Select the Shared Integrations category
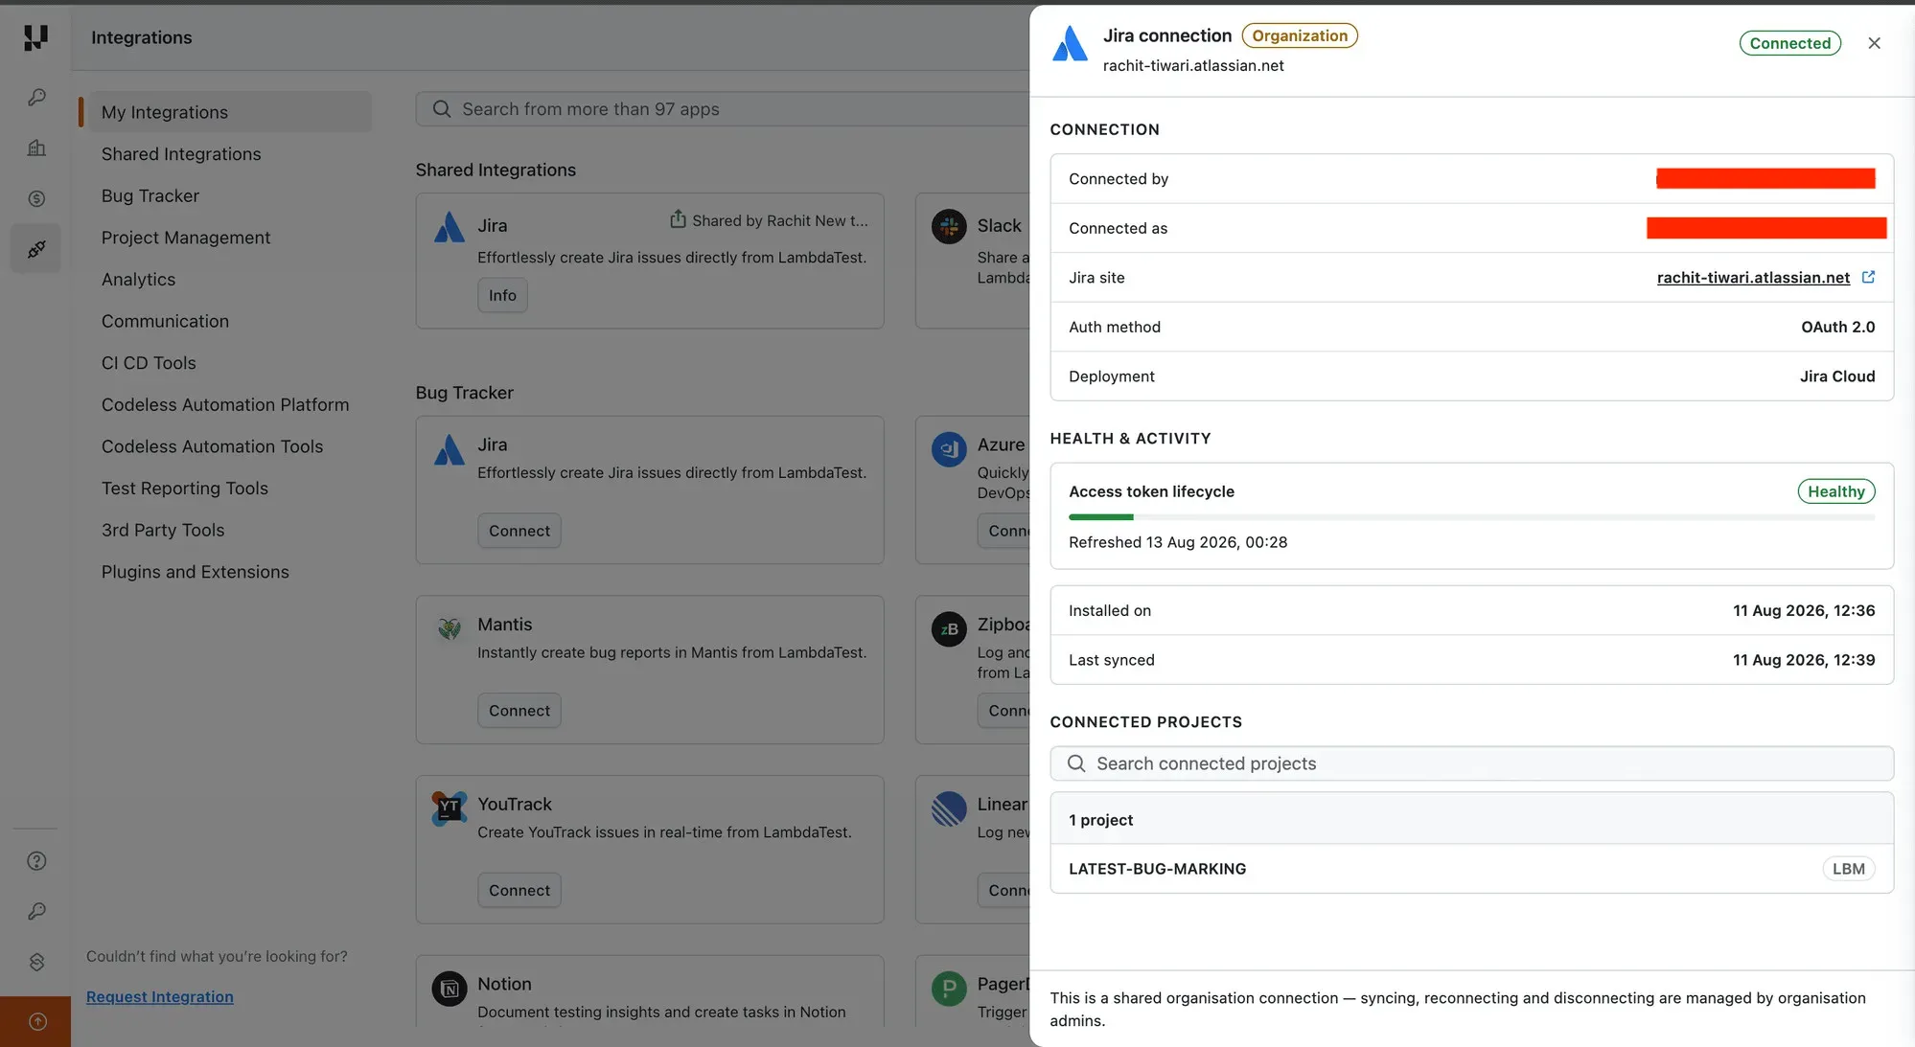 [181, 154]
